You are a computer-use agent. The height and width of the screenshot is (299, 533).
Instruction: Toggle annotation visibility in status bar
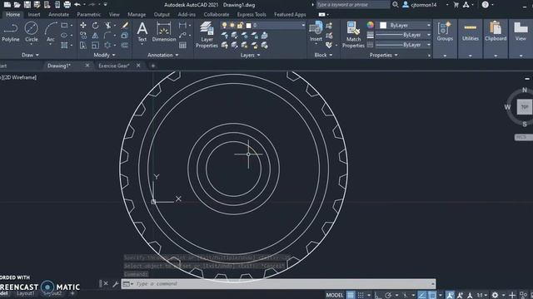(x=450, y=295)
